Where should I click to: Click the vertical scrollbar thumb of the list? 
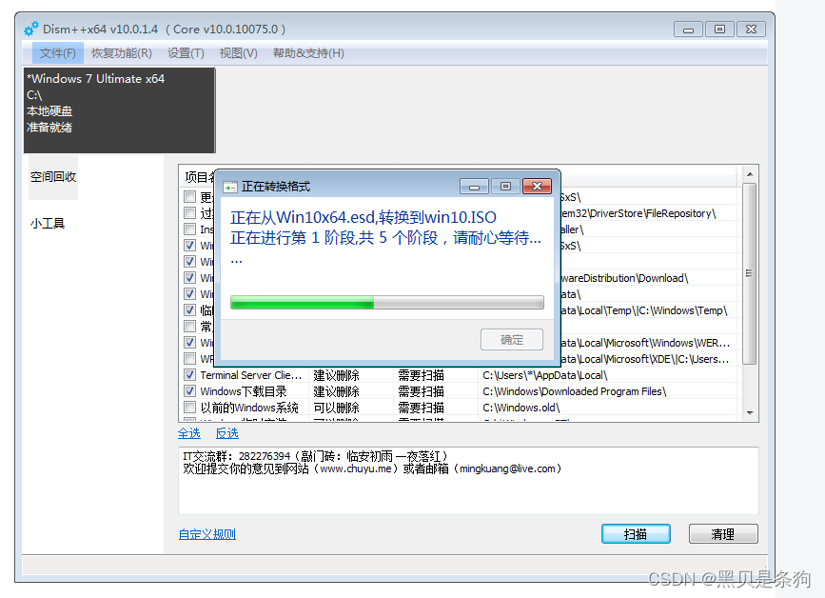pos(749,273)
